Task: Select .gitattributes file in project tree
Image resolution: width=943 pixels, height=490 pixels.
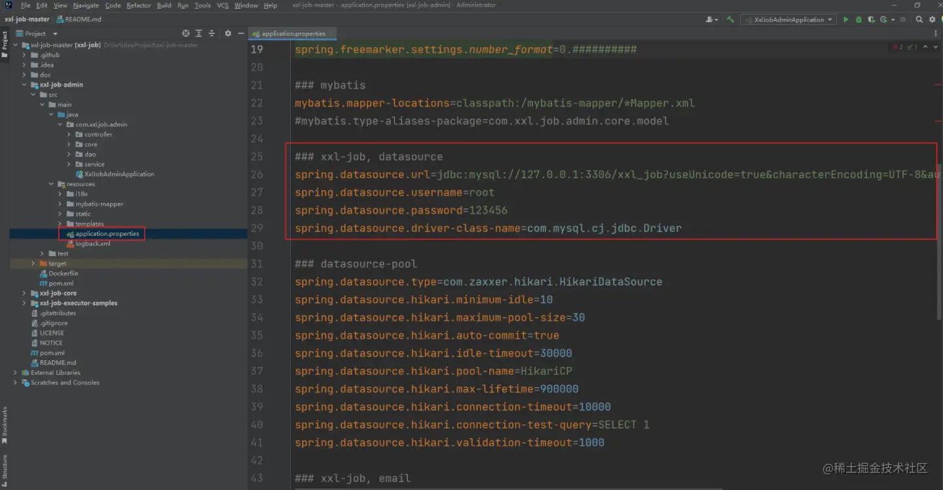Action: pyautogui.click(x=53, y=313)
